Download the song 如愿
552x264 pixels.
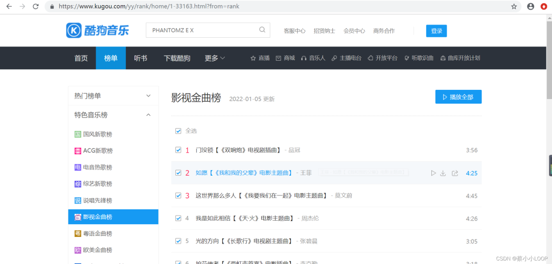click(443, 173)
